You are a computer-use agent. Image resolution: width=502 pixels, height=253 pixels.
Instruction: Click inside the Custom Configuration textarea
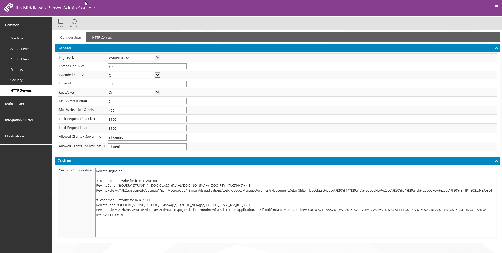coord(295,202)
